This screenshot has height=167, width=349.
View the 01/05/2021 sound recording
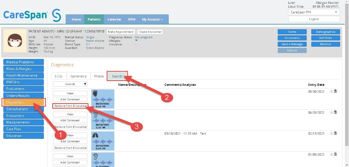(x=70, y=156)
